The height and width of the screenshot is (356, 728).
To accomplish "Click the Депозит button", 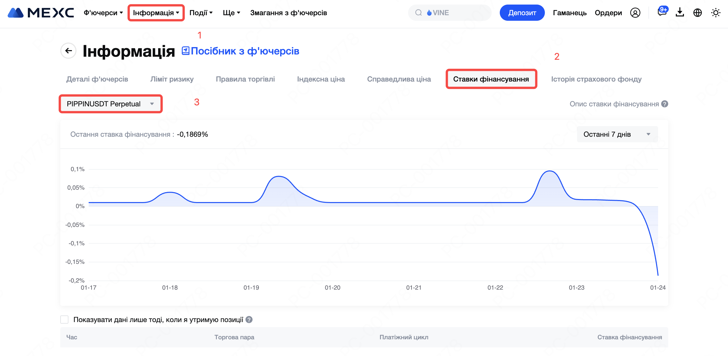I will (x=522, y=13).
